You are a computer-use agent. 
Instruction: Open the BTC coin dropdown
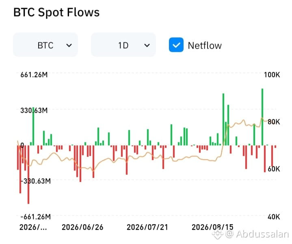(x=45, y=45)
